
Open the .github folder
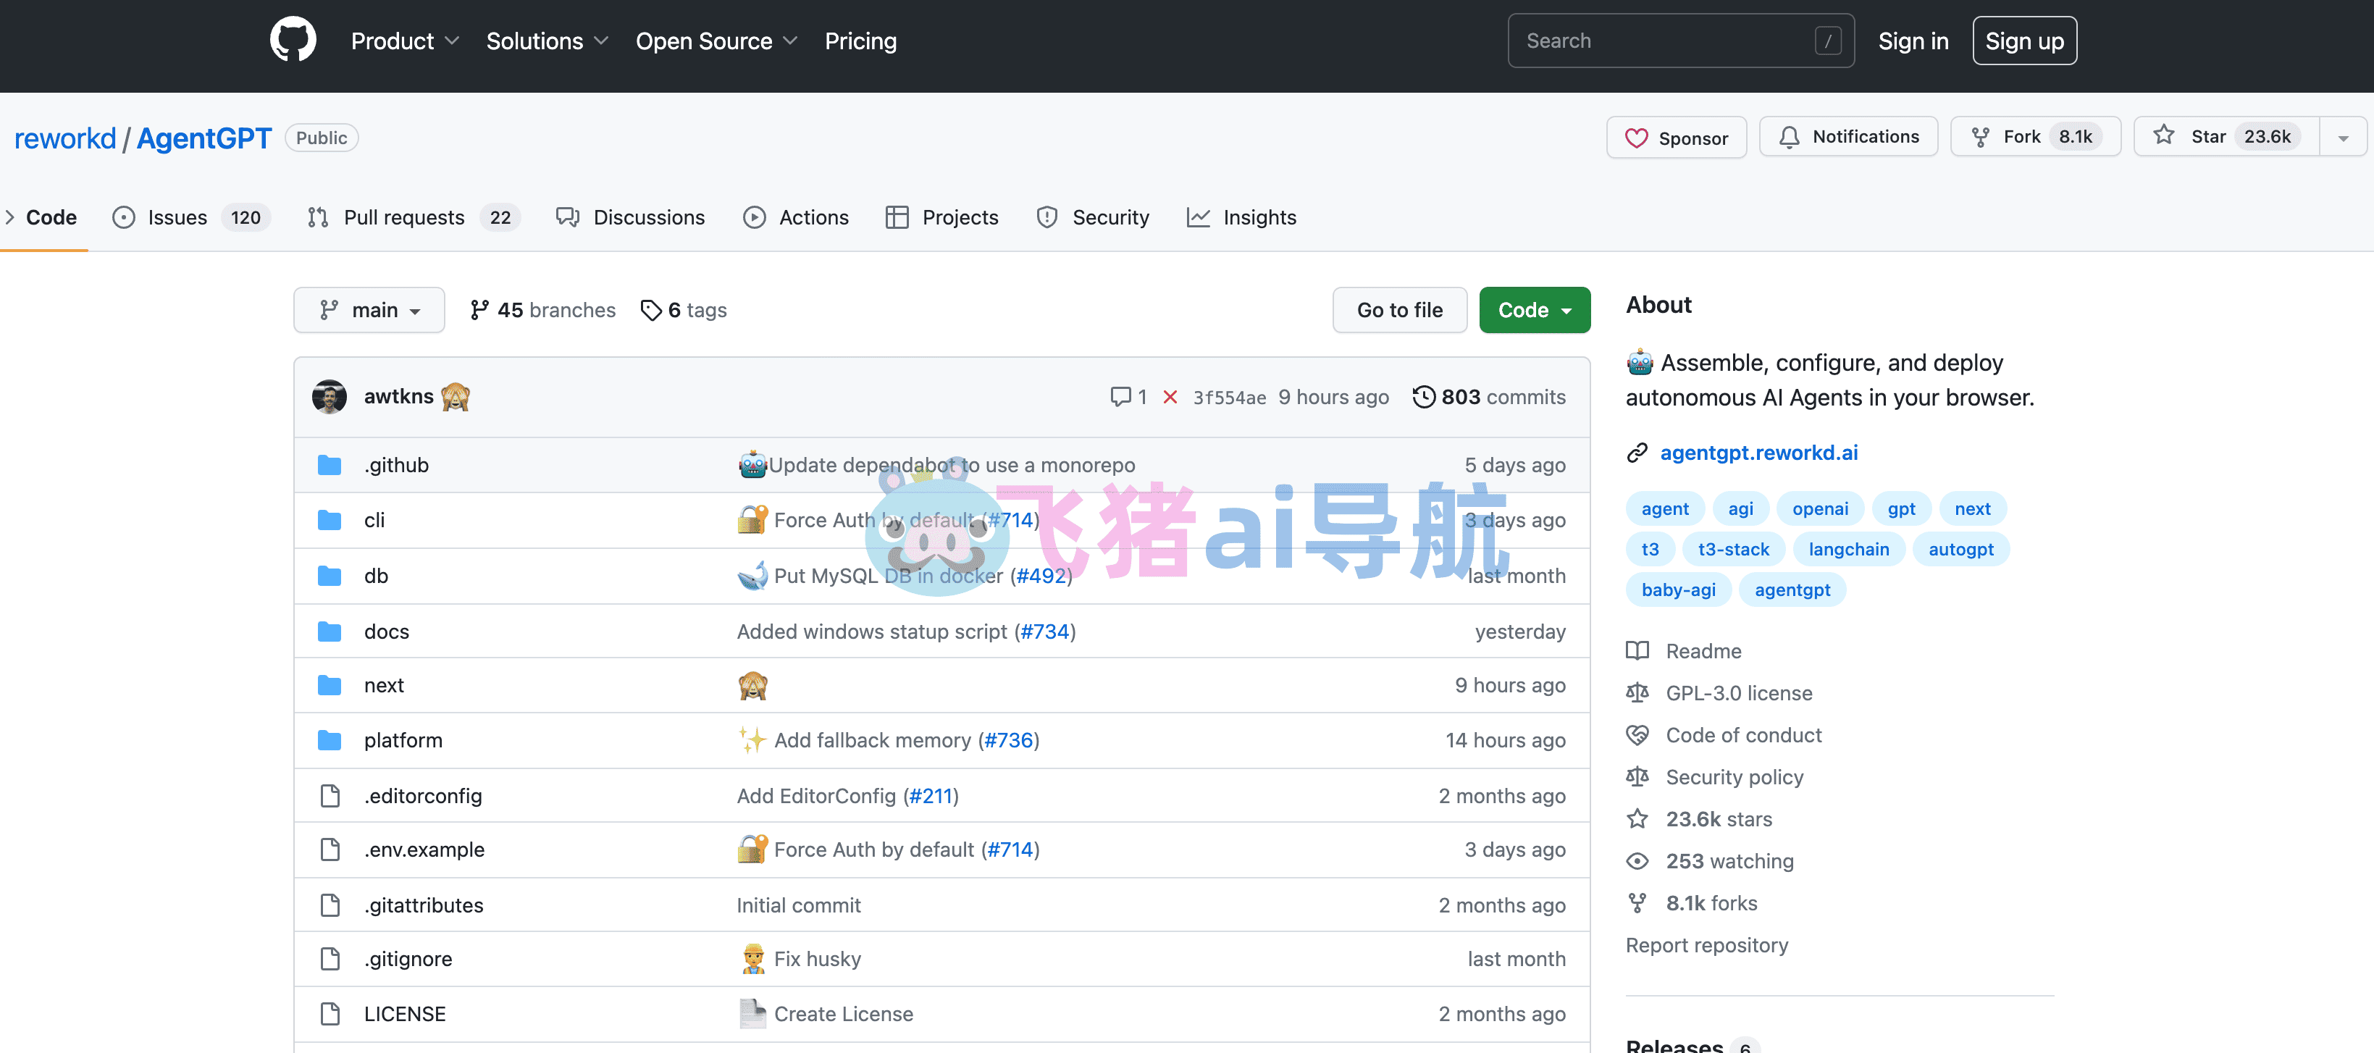point(396,465)
